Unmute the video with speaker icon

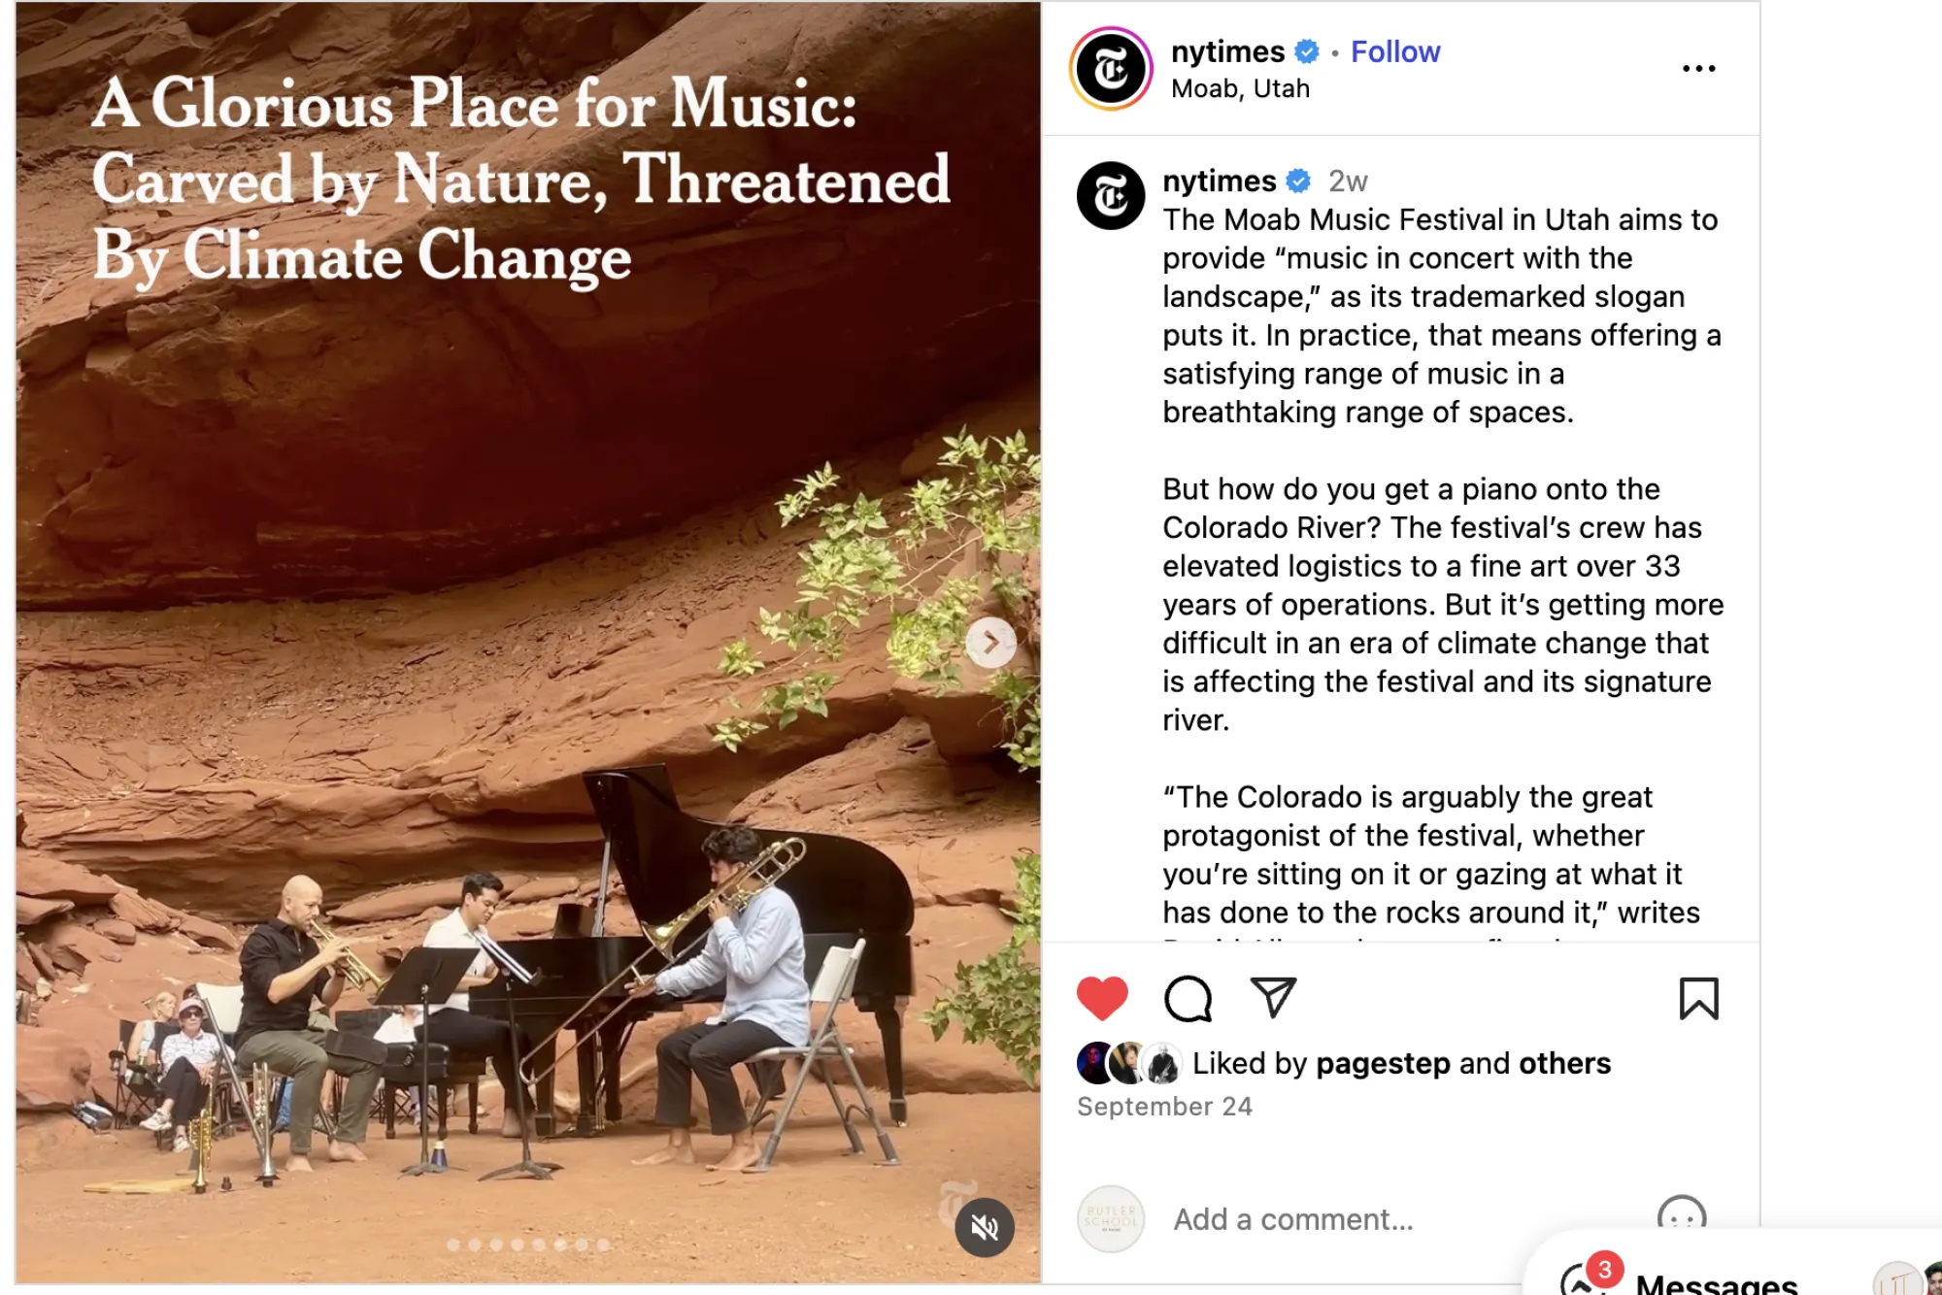pos(985,1228)
